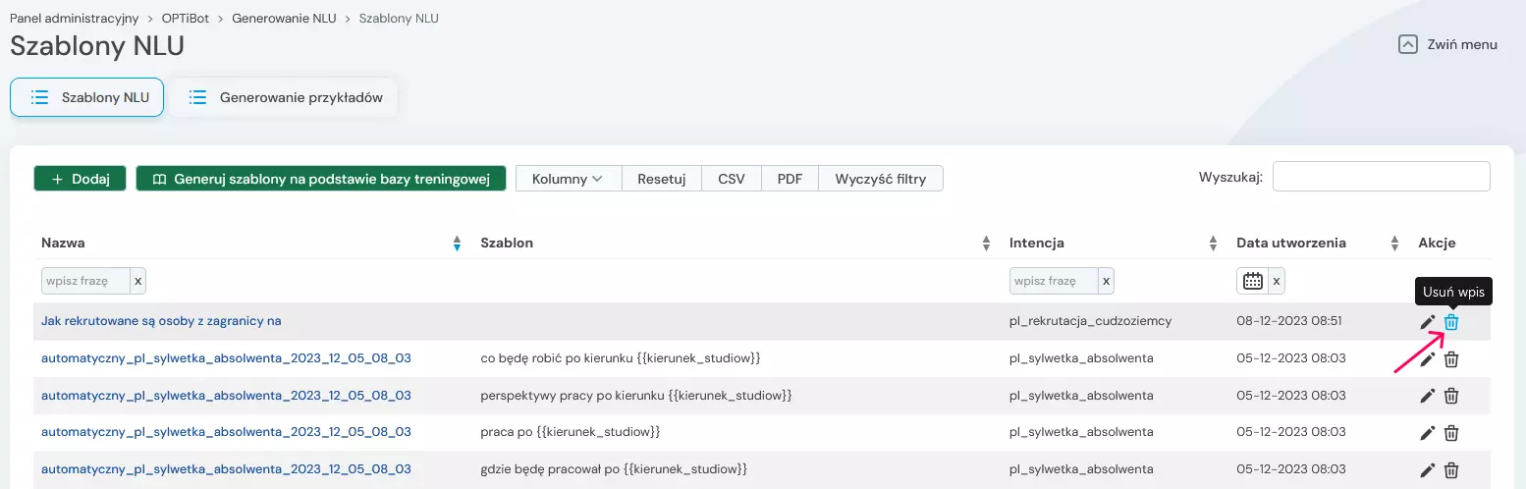
Task: Delete the 'gdzie będę pracował po' template
Action: [1451, 470]
